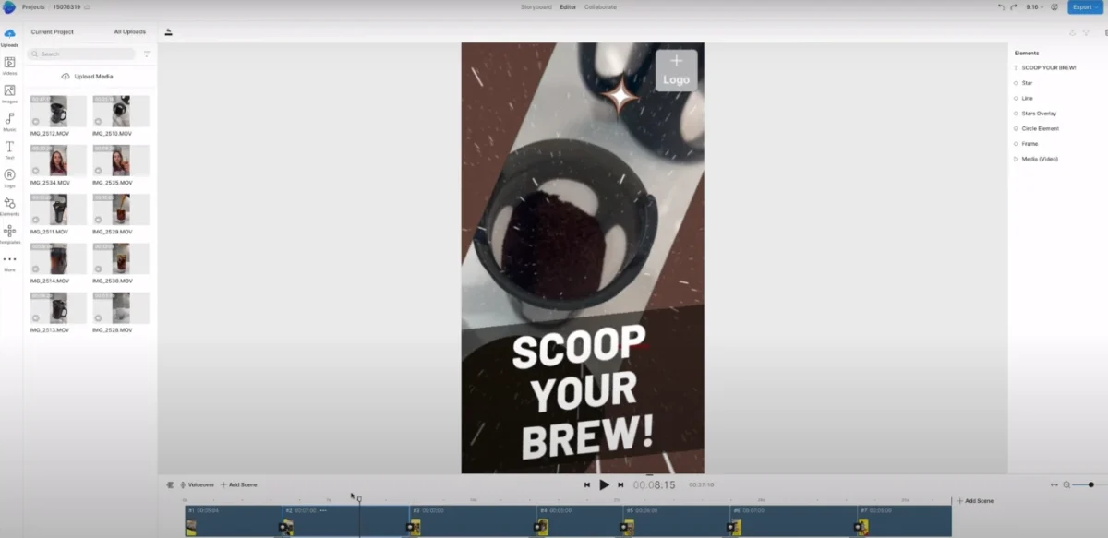
Task: Select SCOOP YOUR BREW! text on canvas
Action: tap(583, 394)
